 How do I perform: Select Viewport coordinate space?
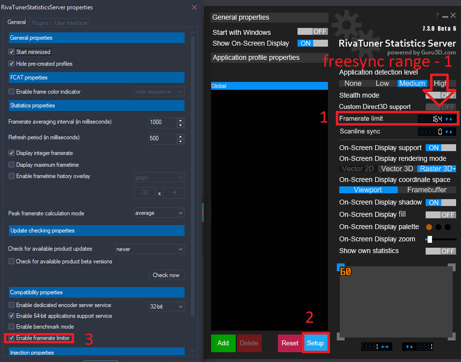tap(368, 190)
